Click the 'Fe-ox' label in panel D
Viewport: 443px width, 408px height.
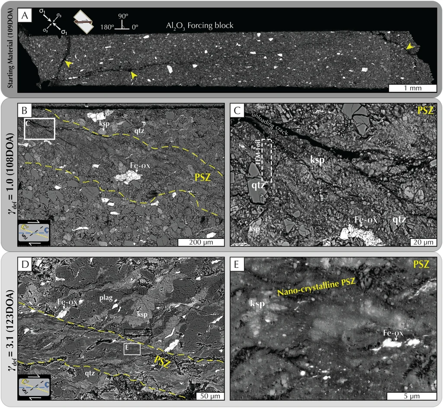tap(67, 302)
